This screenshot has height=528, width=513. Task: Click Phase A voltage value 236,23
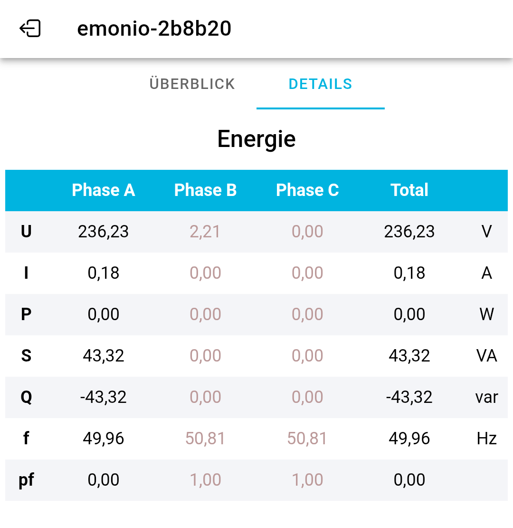[x=104, y=232]
